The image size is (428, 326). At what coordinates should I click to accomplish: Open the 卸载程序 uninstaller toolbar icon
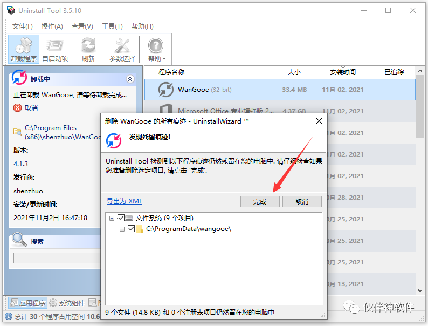[24, 49]
